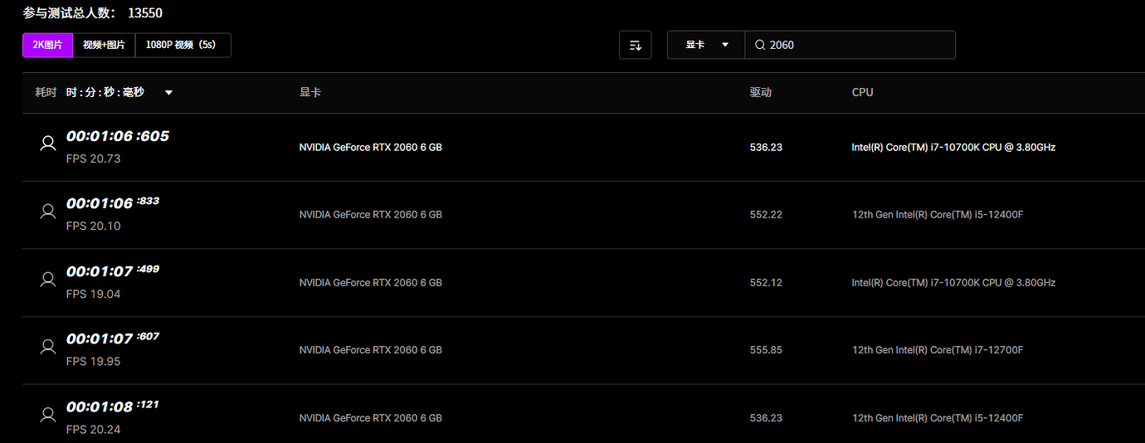Click the 驱动 column header
Image resolution: width=1145 pixels, height=443 pixels.
pyautogui.click(x=760, y=92)
